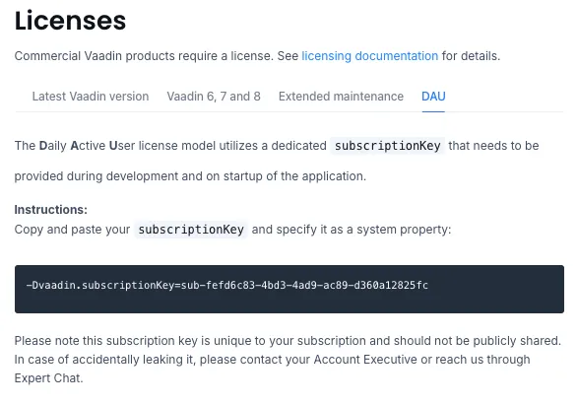Switch to the Latest Vaadin version tab

(x=91, y=97)
